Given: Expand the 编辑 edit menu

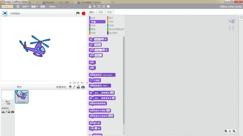Looking at the screenshot, I should [x=34, y=6].
